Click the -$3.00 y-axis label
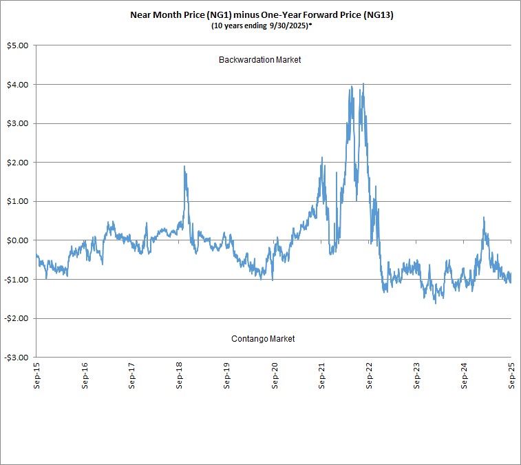521x465 pixels. click(x=17, y=358)
